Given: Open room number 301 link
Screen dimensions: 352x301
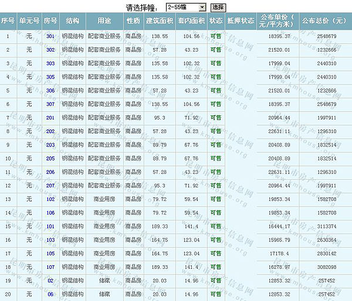Looking at the screenshot, I should [50, 36].
